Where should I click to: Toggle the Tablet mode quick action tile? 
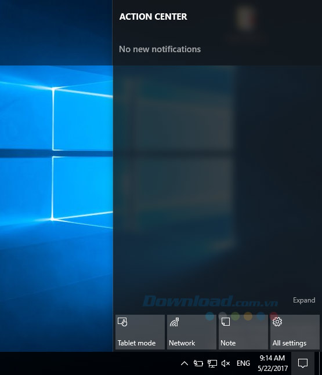click(x=140, y=332)
